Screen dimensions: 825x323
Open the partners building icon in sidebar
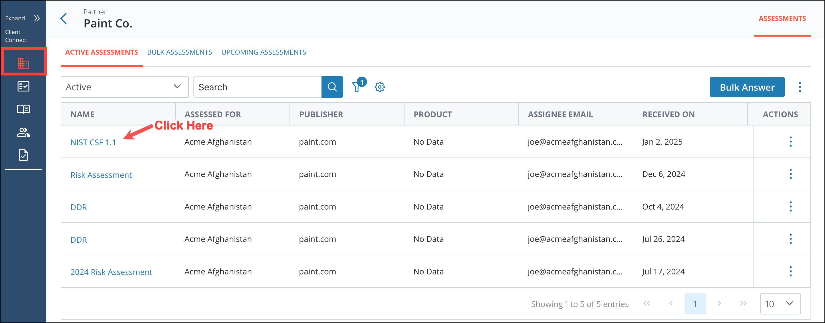pyautogui.click(x=23, y=63)
